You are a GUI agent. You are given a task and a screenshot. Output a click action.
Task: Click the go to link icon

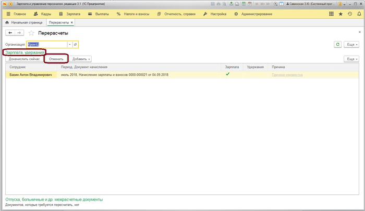237,4
